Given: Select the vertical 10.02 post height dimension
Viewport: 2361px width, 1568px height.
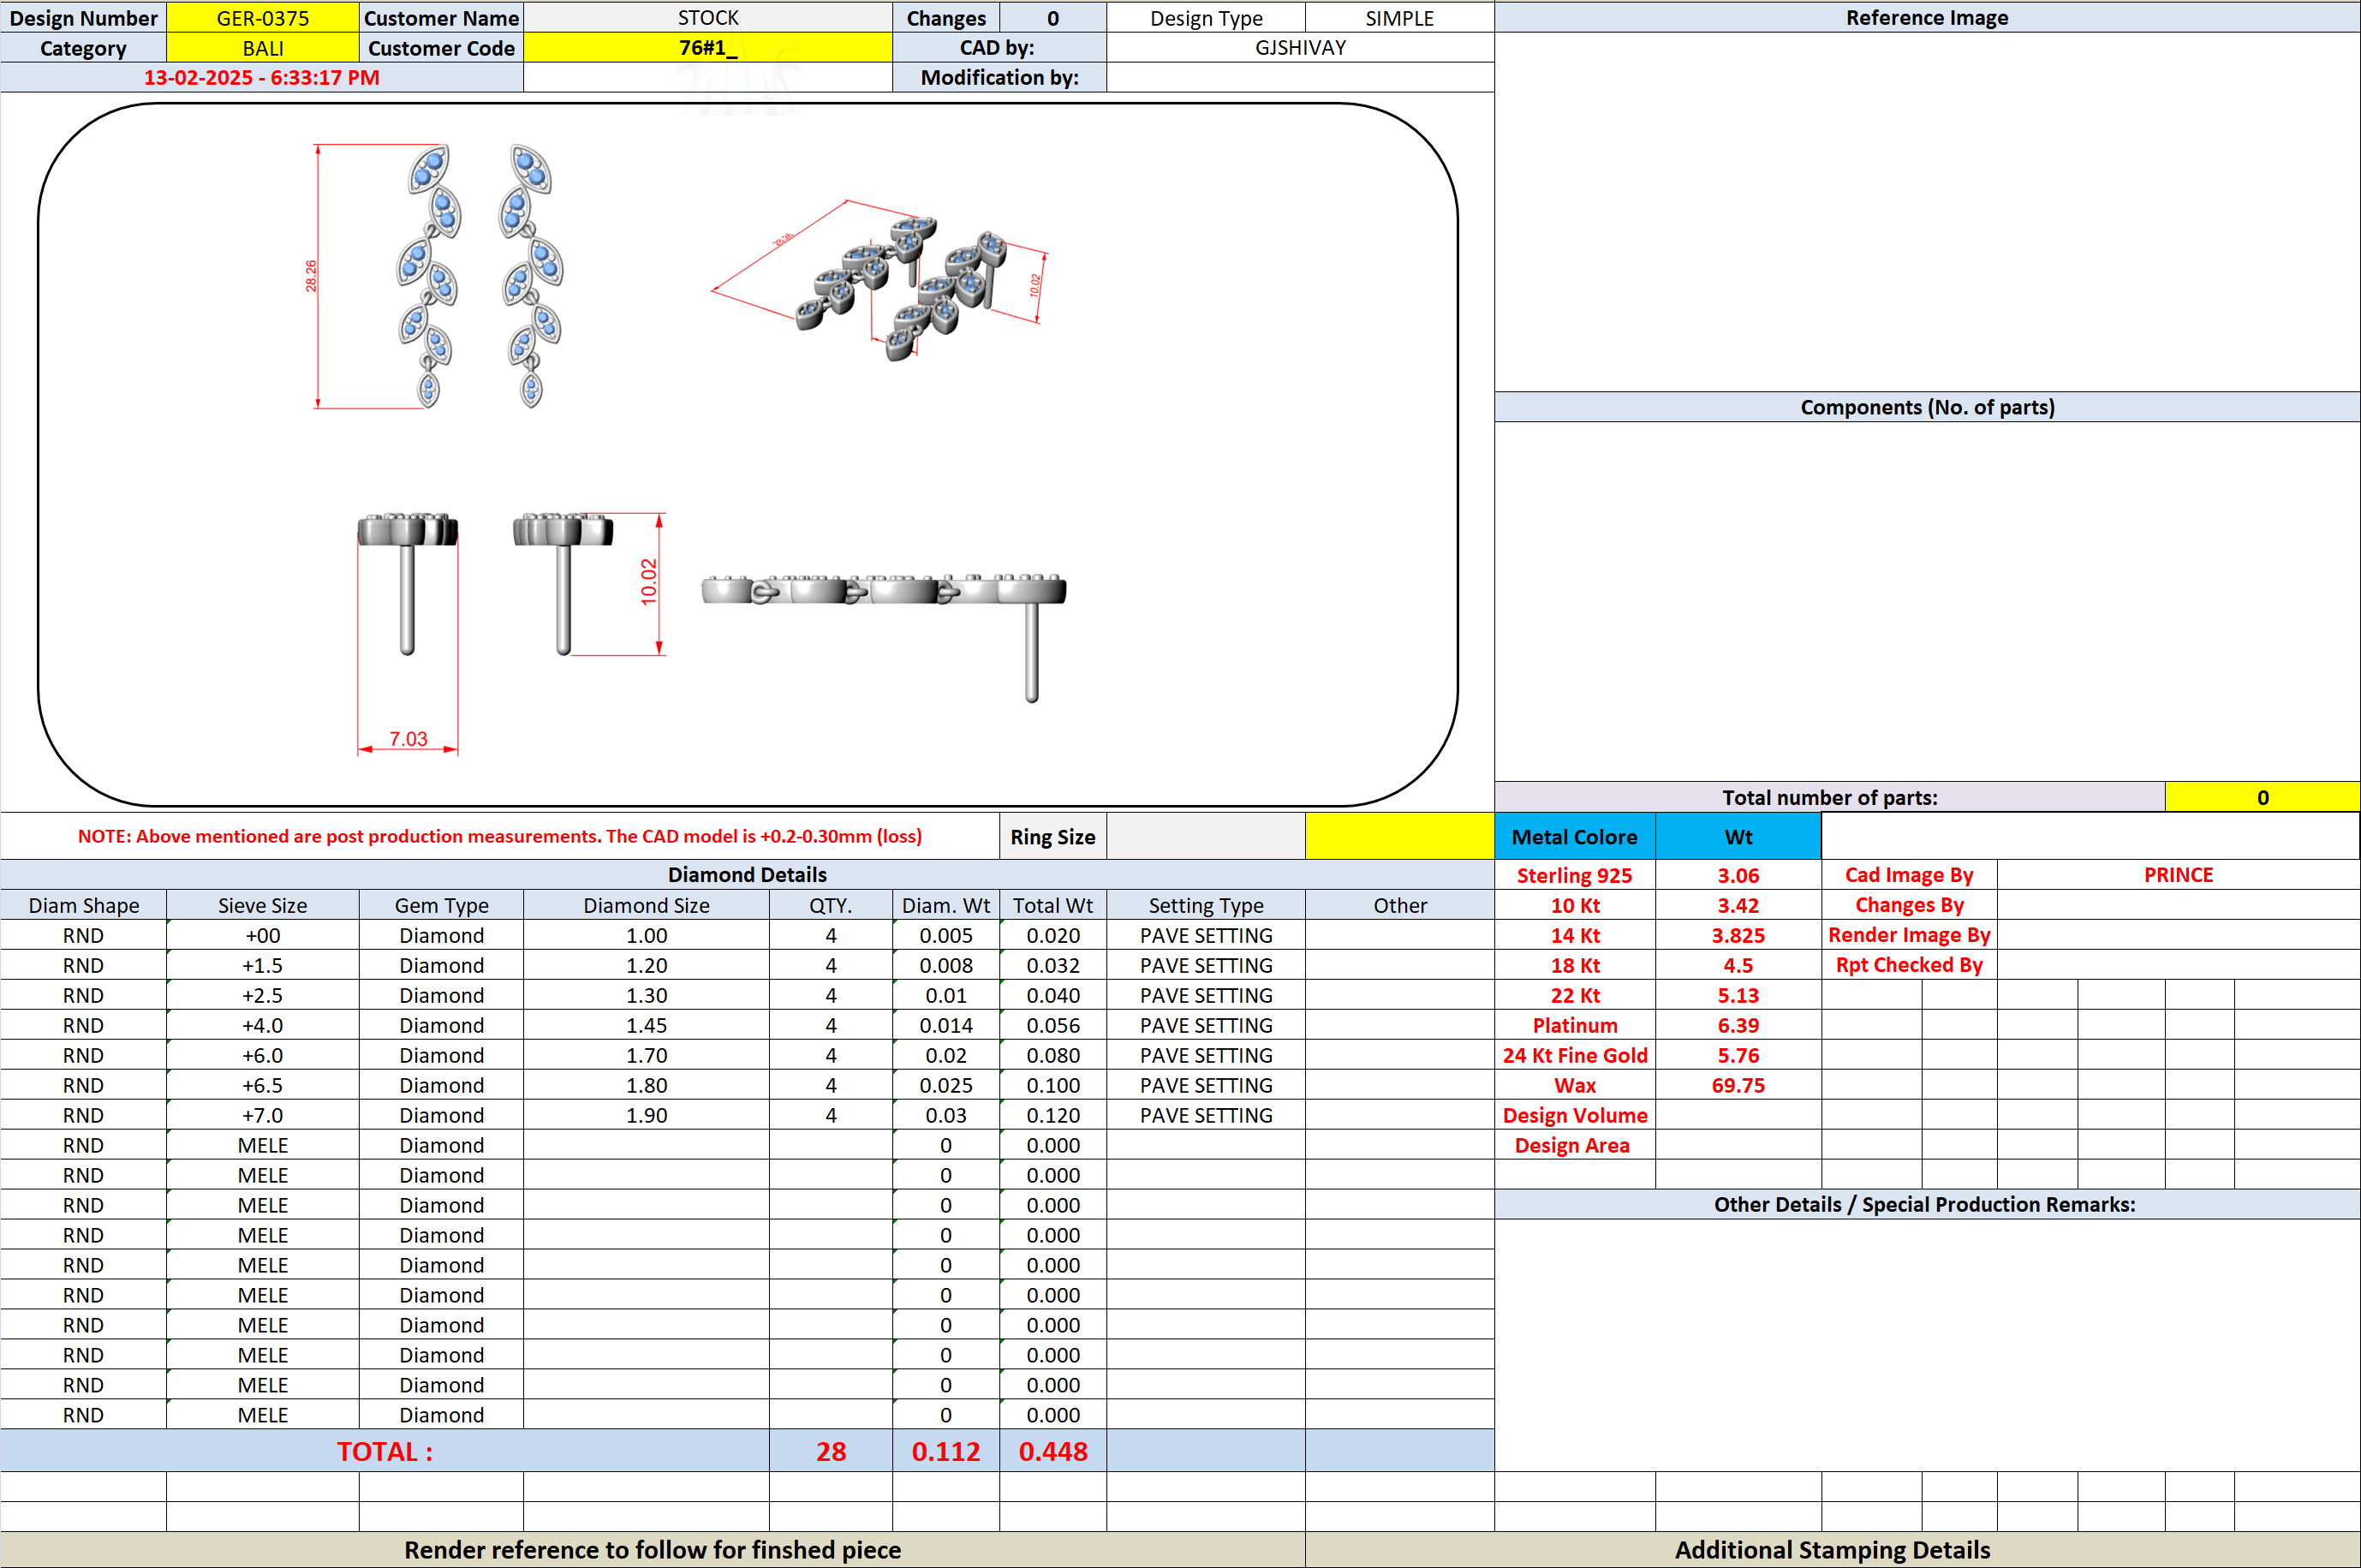Looking at the screenshot, I should coord(649,582).
